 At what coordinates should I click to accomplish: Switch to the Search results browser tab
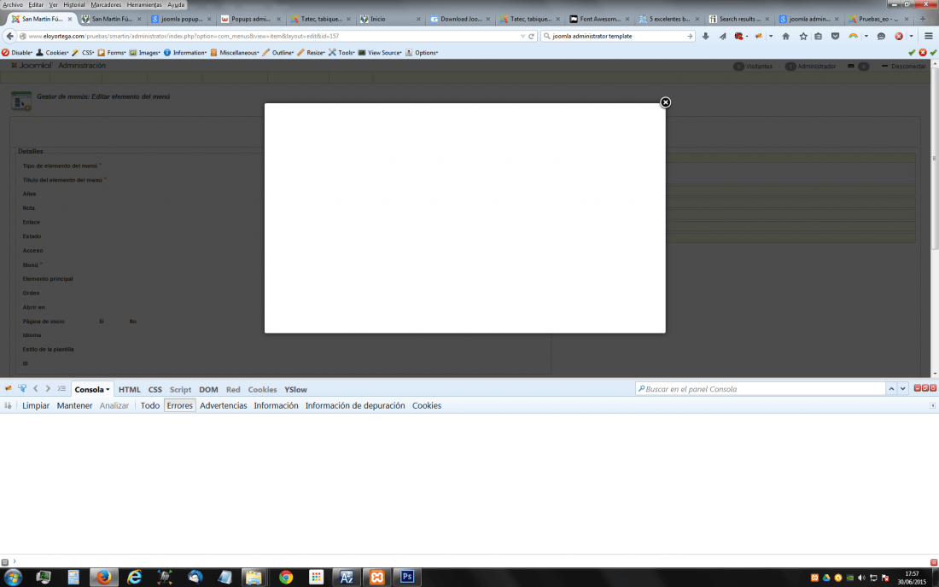click(738, 19)
